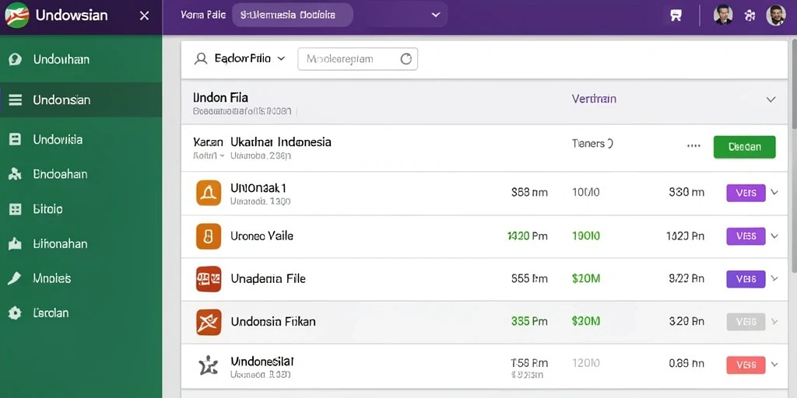
Task: Click the Bihonahan sidebar icon
Action: pos(16,243)
